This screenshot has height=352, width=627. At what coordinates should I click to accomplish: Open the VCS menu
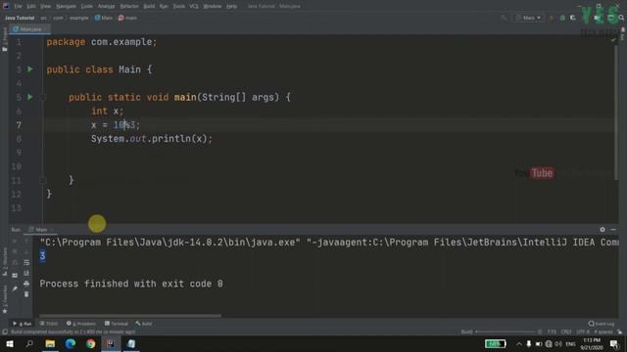(194, 6)
